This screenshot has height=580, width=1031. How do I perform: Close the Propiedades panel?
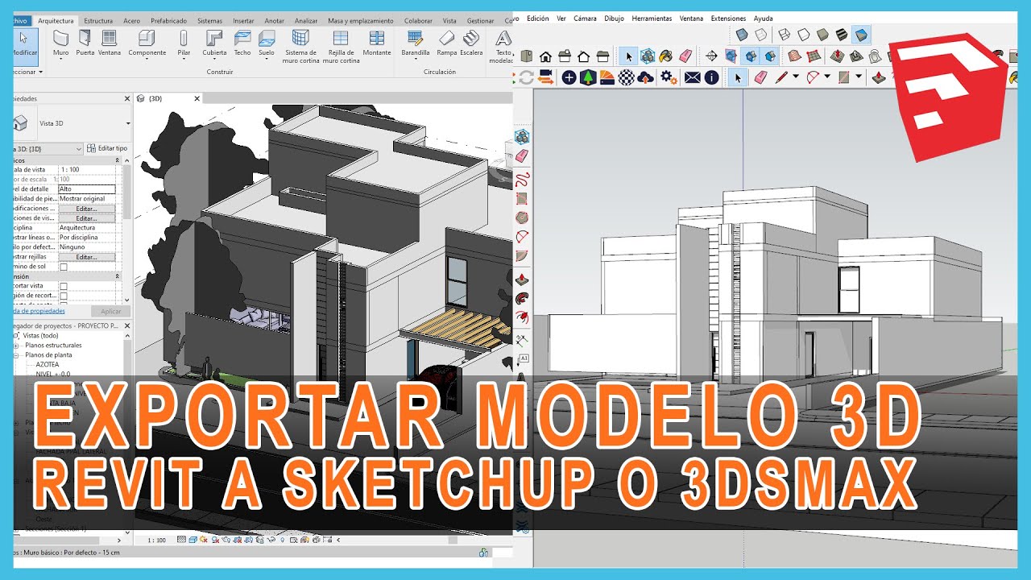pyautogui.click(x=127, y=98)
